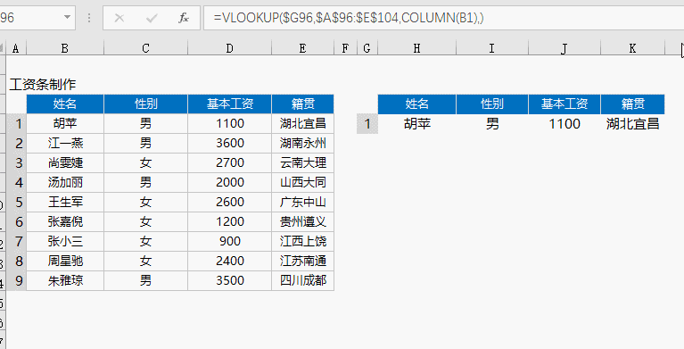
Task: Click cell 朱雅琼
Action: [x=65, y=281]
